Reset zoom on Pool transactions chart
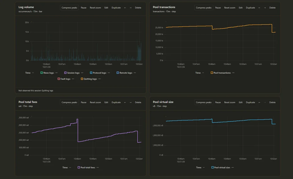The height and width of the screenshot is (179, 293). point(230,8)
